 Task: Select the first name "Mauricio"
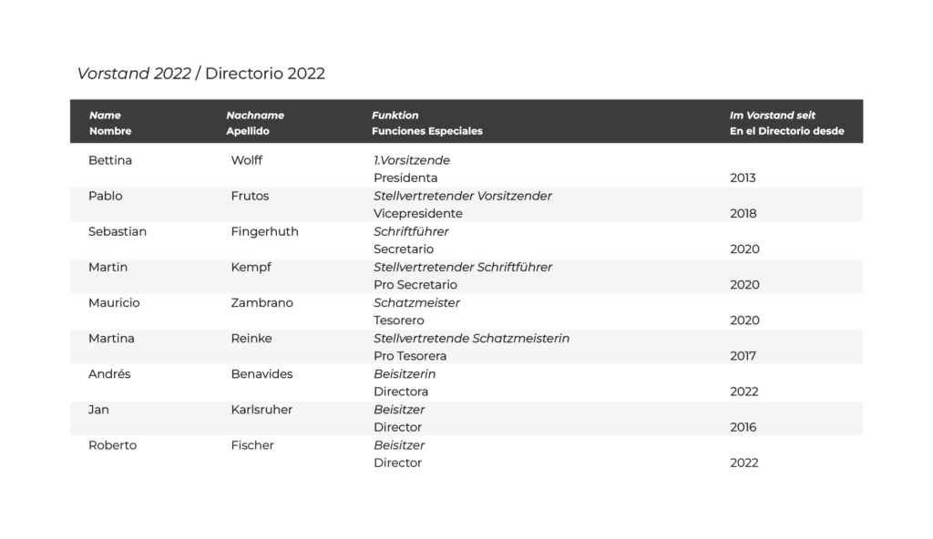[x=114, y=302]
